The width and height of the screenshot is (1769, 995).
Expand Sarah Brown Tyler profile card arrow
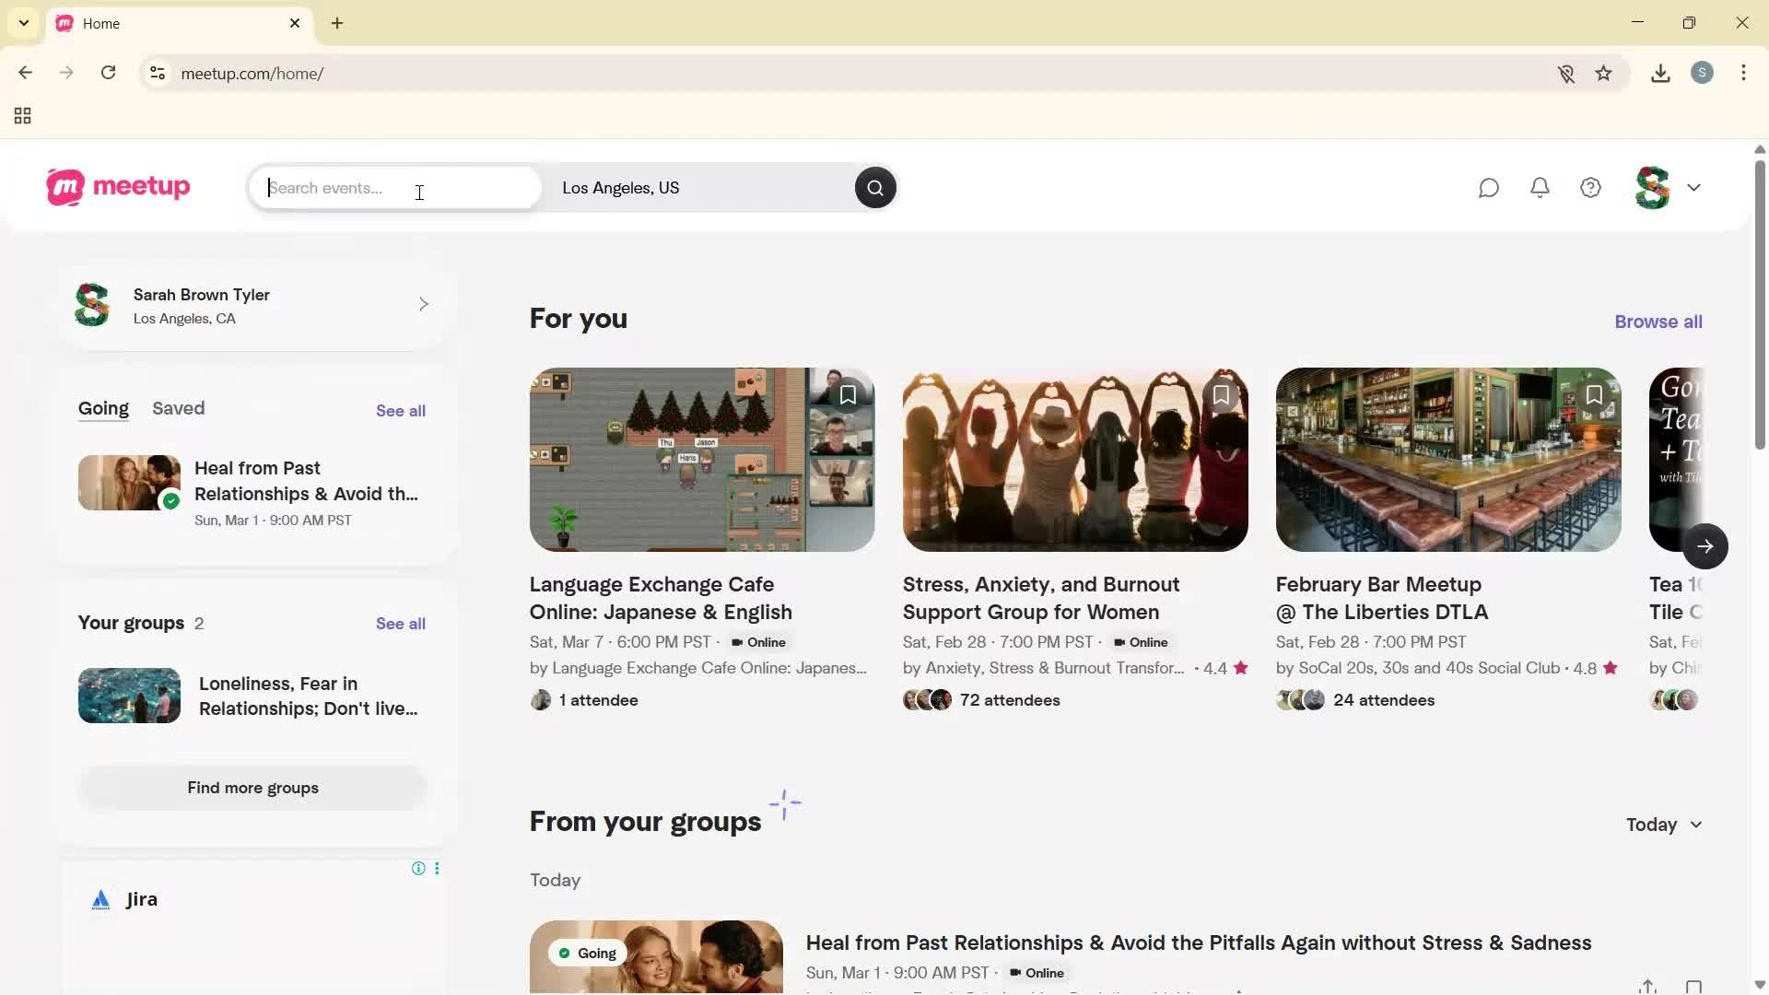(424, 303)
